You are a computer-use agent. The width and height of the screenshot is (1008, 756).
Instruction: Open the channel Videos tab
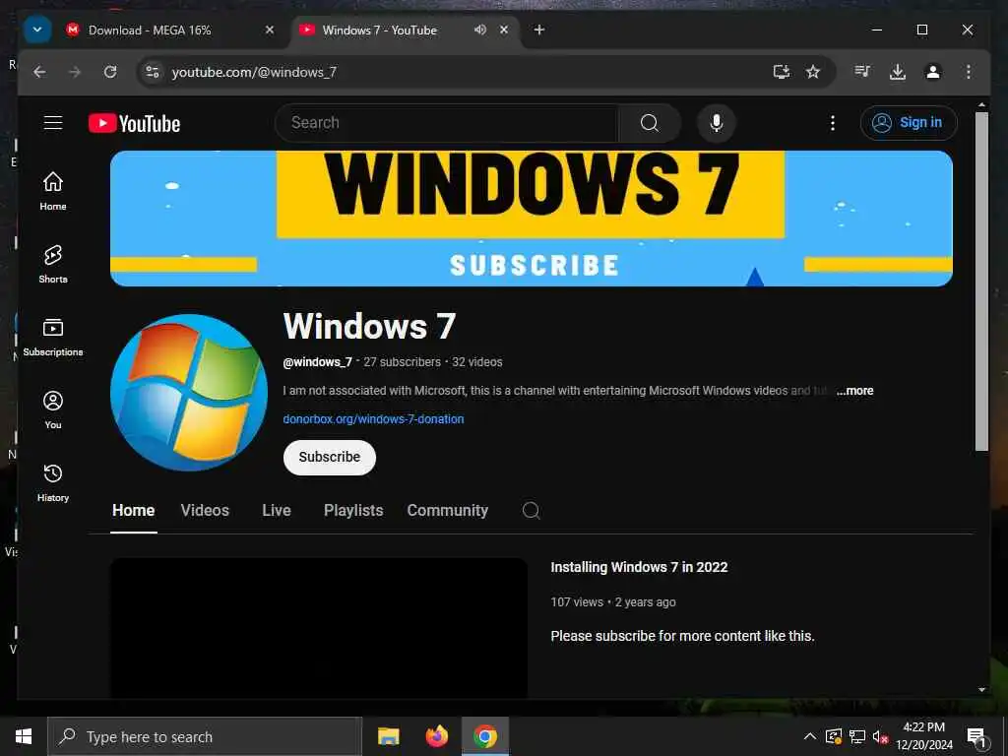(x=205, y=511)
